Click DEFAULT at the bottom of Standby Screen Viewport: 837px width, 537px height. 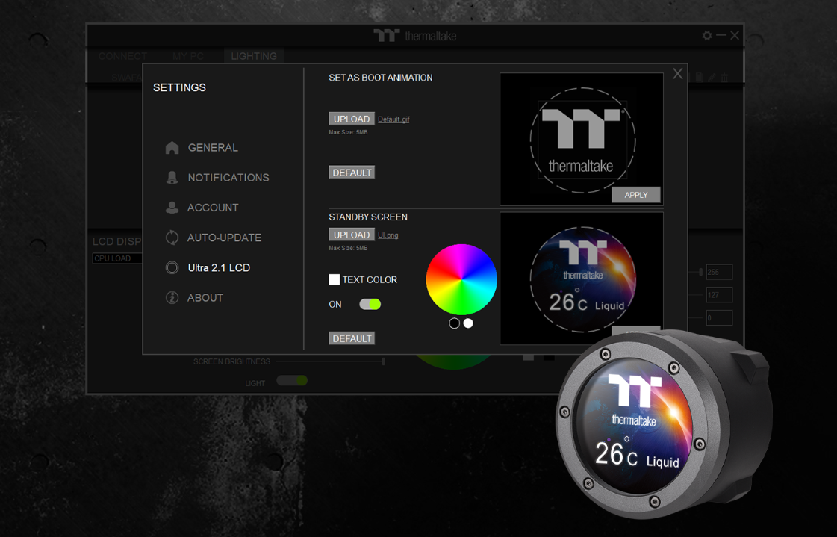(352, 338)
